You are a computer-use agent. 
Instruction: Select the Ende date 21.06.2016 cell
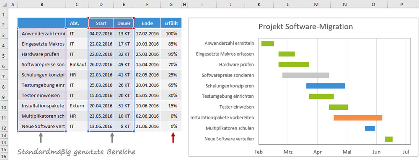click(147, 127)
